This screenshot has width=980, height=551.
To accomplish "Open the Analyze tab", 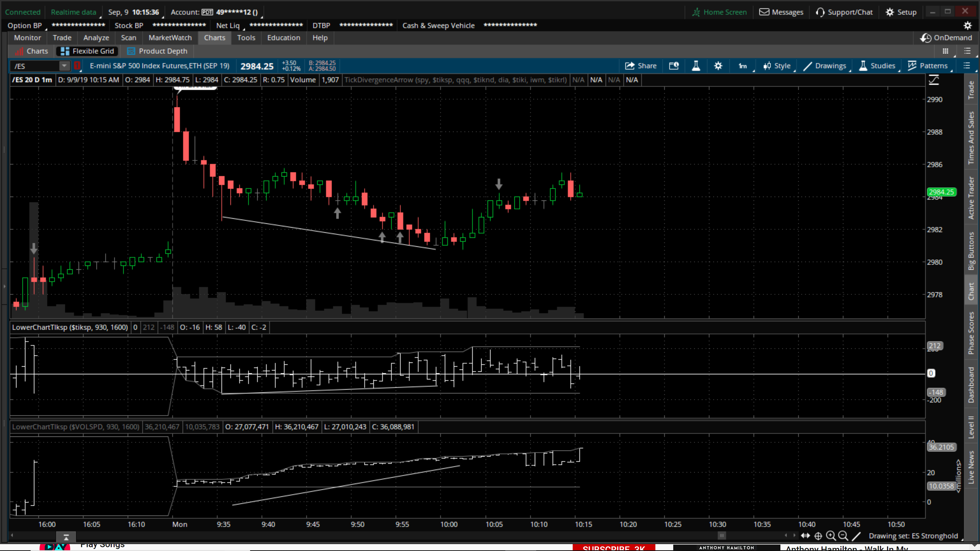I will point(96,38).
